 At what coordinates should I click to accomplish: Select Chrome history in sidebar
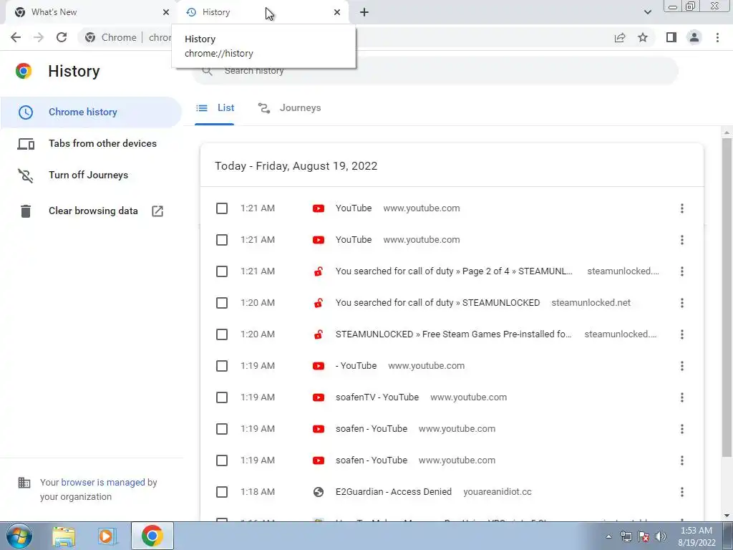[x=91, y=112]
